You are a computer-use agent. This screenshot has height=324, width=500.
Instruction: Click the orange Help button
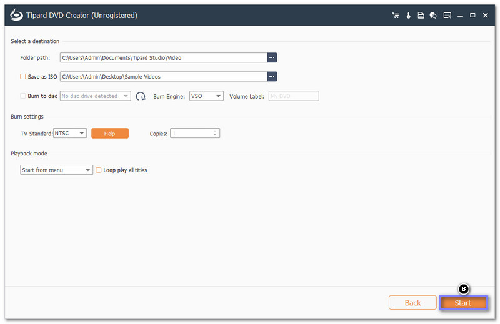(x=110, y=134)
